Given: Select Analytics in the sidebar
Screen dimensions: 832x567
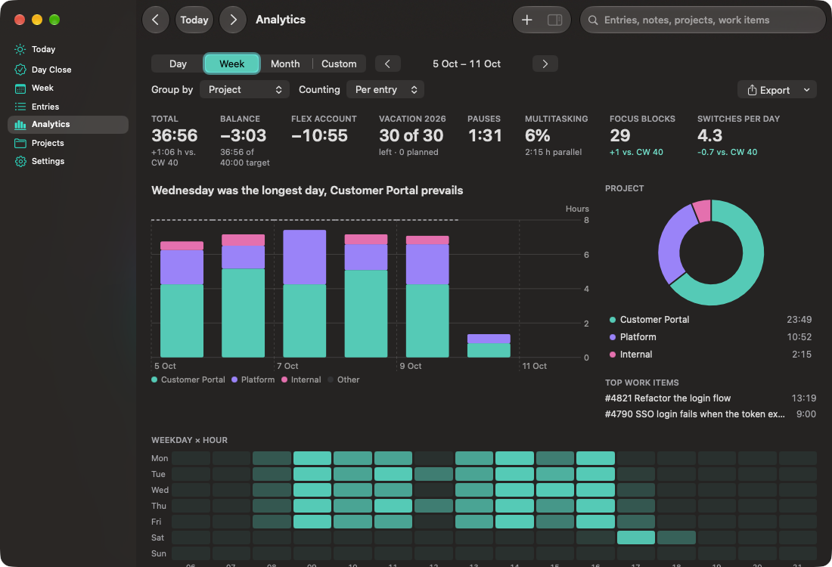Looking at the screenshot, I should click(x=68, y=125).
